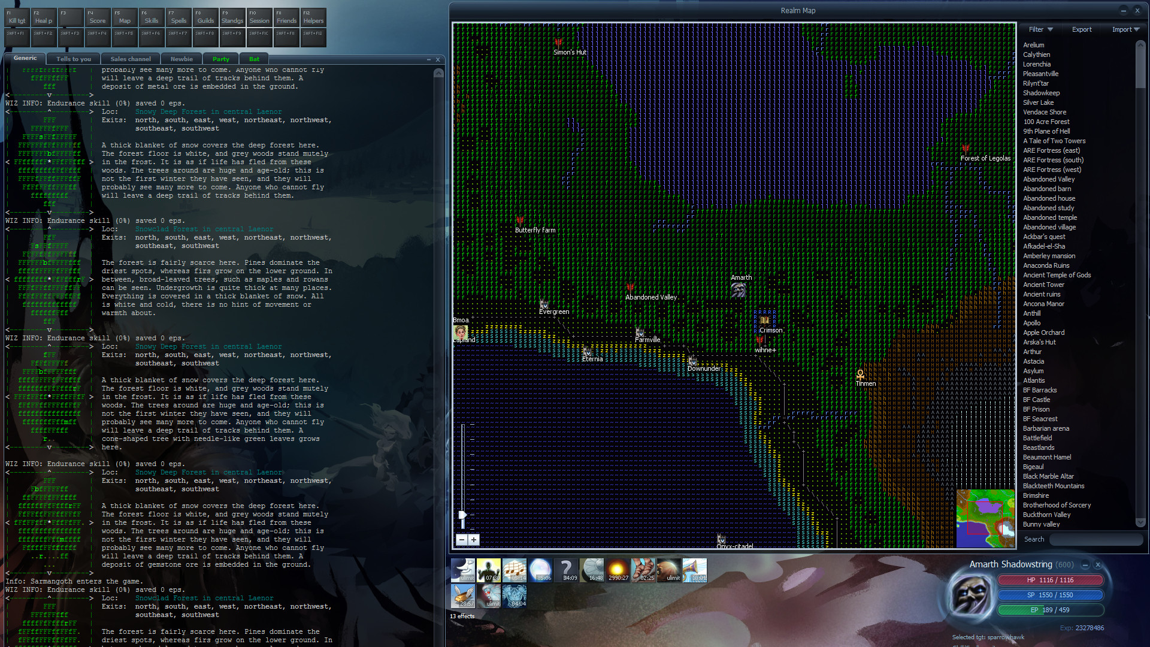Click the sandaled feet effect icon
Viewport: 1150px width, 647px height.
point(643,570)
